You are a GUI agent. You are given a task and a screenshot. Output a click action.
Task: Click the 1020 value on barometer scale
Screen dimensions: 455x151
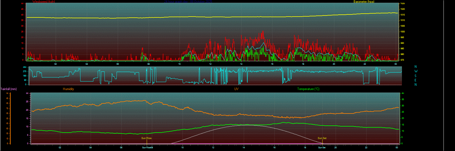tap(402, 9)
